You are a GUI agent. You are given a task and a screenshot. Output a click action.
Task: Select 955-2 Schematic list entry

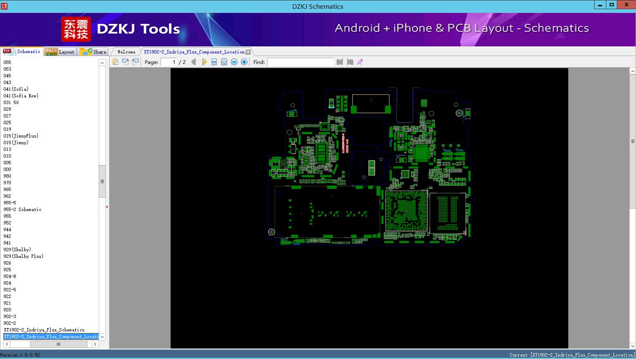tap(23, 209)
